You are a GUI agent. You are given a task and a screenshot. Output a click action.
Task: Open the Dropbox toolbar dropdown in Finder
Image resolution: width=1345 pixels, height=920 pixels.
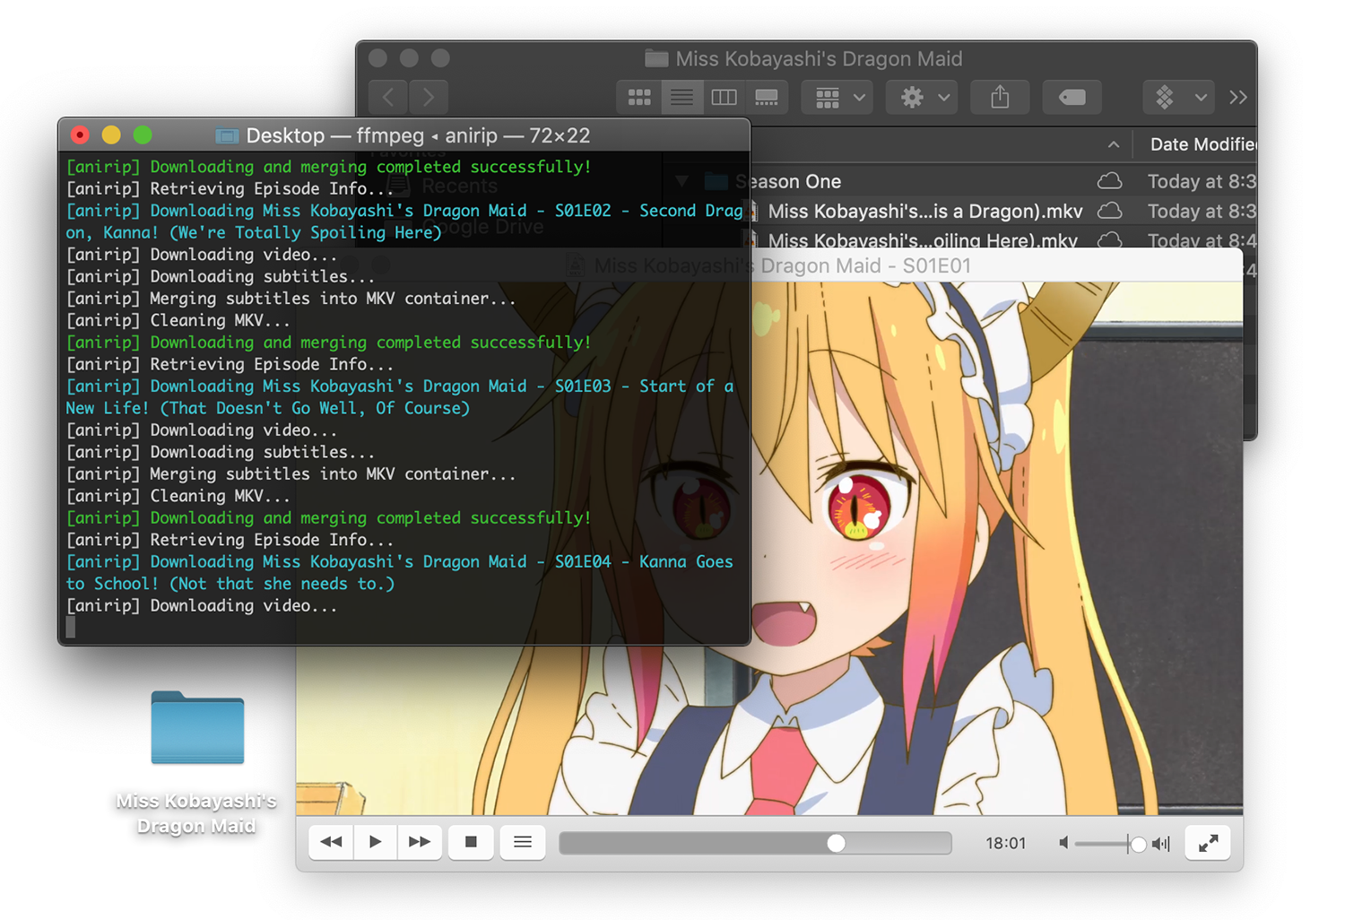click(x=1179, y=97)
